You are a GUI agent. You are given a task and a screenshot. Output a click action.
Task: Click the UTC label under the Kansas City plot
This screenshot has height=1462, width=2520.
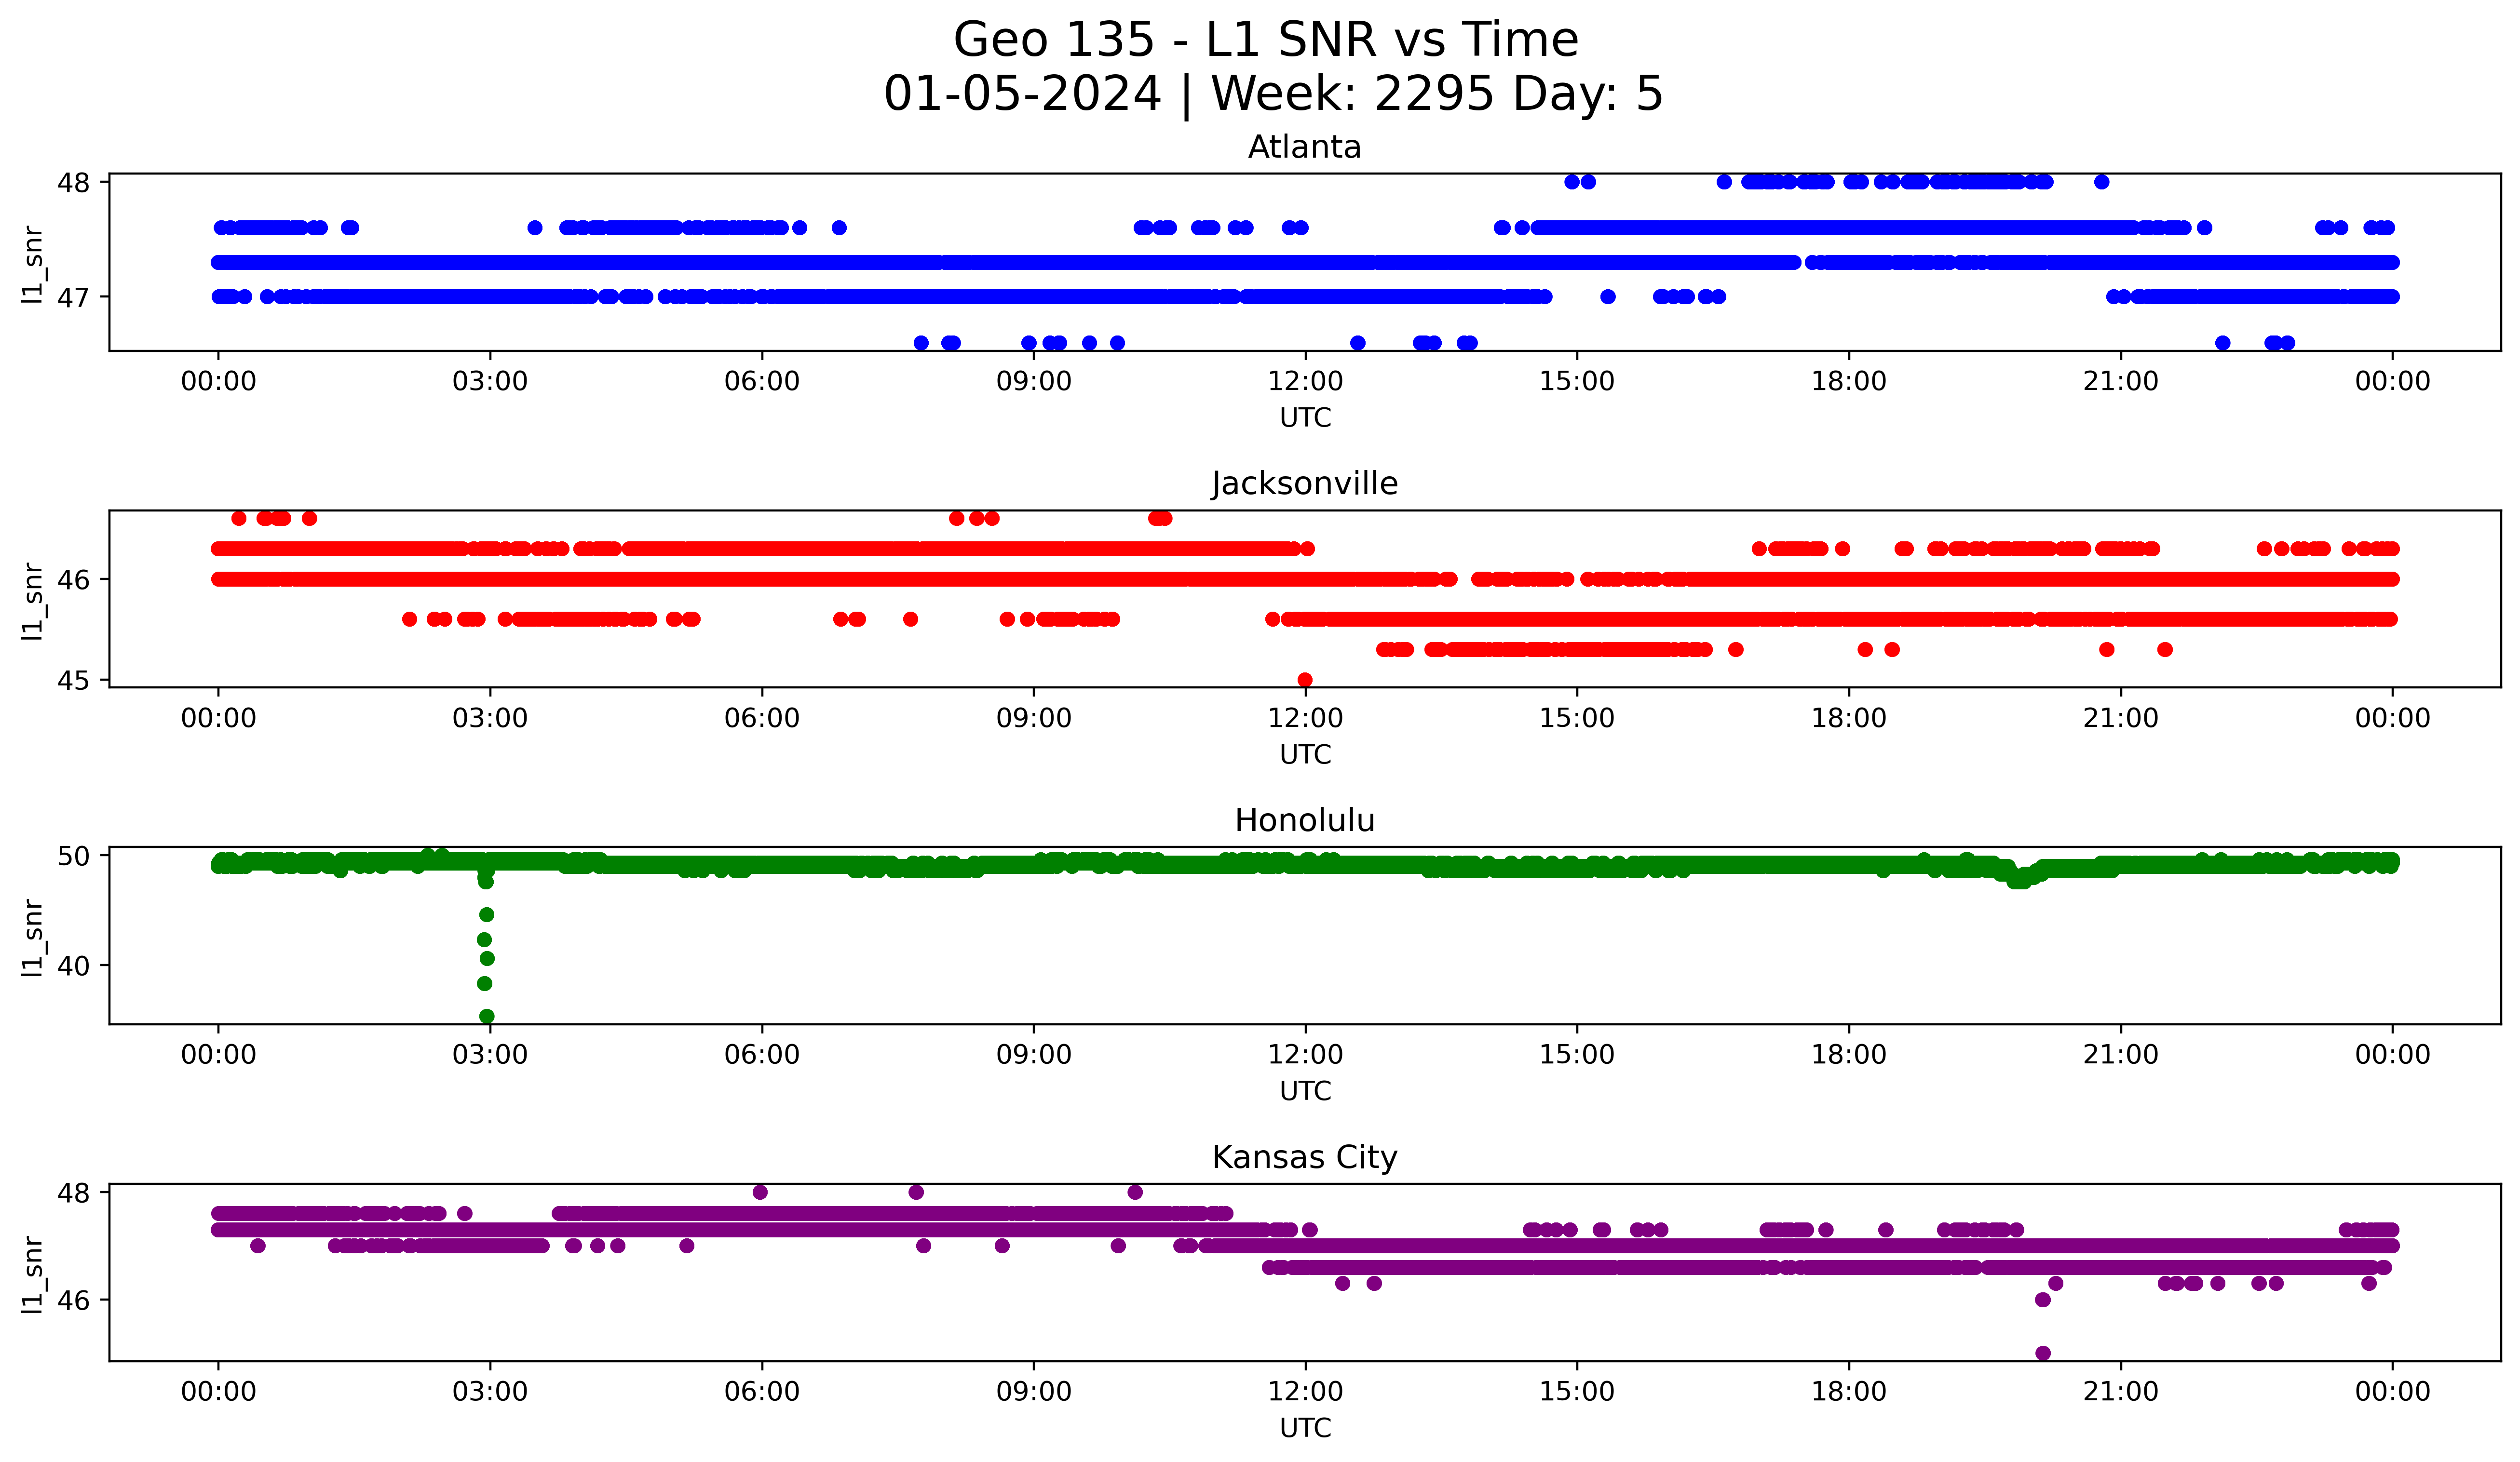[x=1305, y=1428]
